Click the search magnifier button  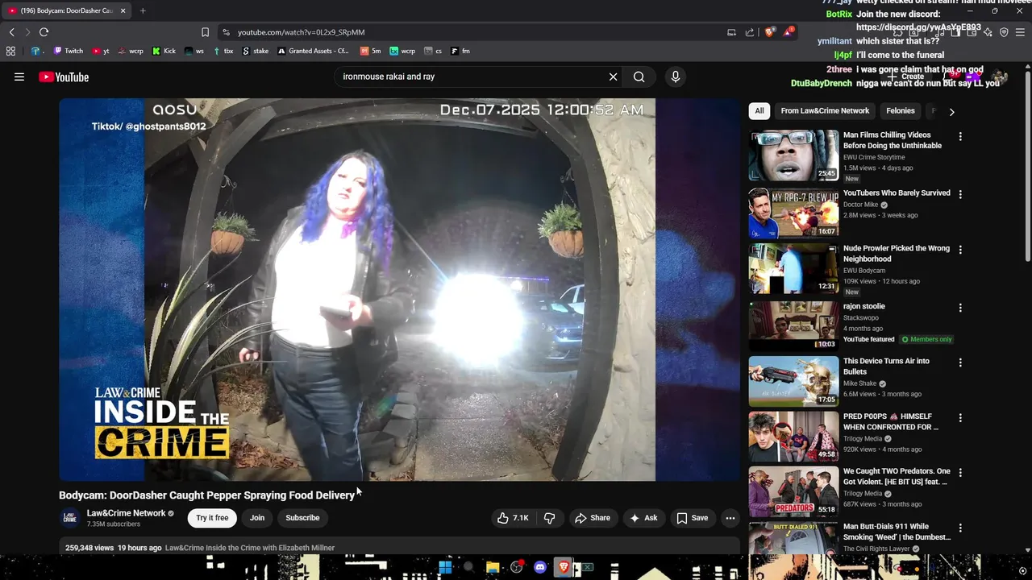(639, 77)
